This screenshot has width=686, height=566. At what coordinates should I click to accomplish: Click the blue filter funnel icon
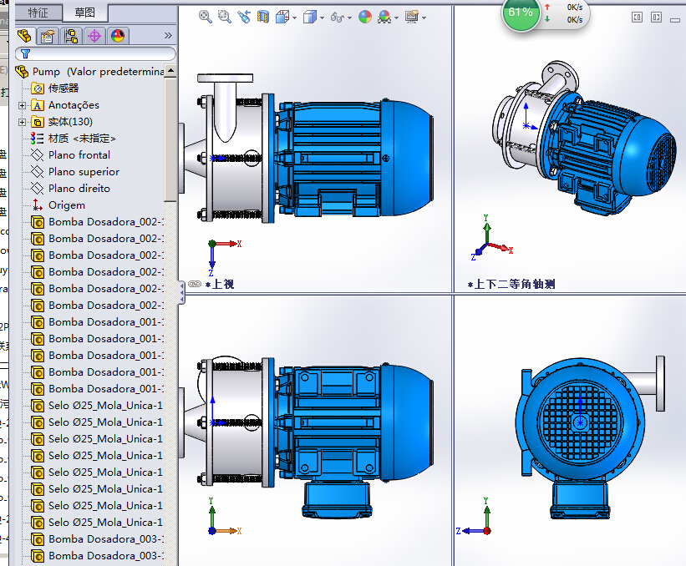tap(25, 53)
